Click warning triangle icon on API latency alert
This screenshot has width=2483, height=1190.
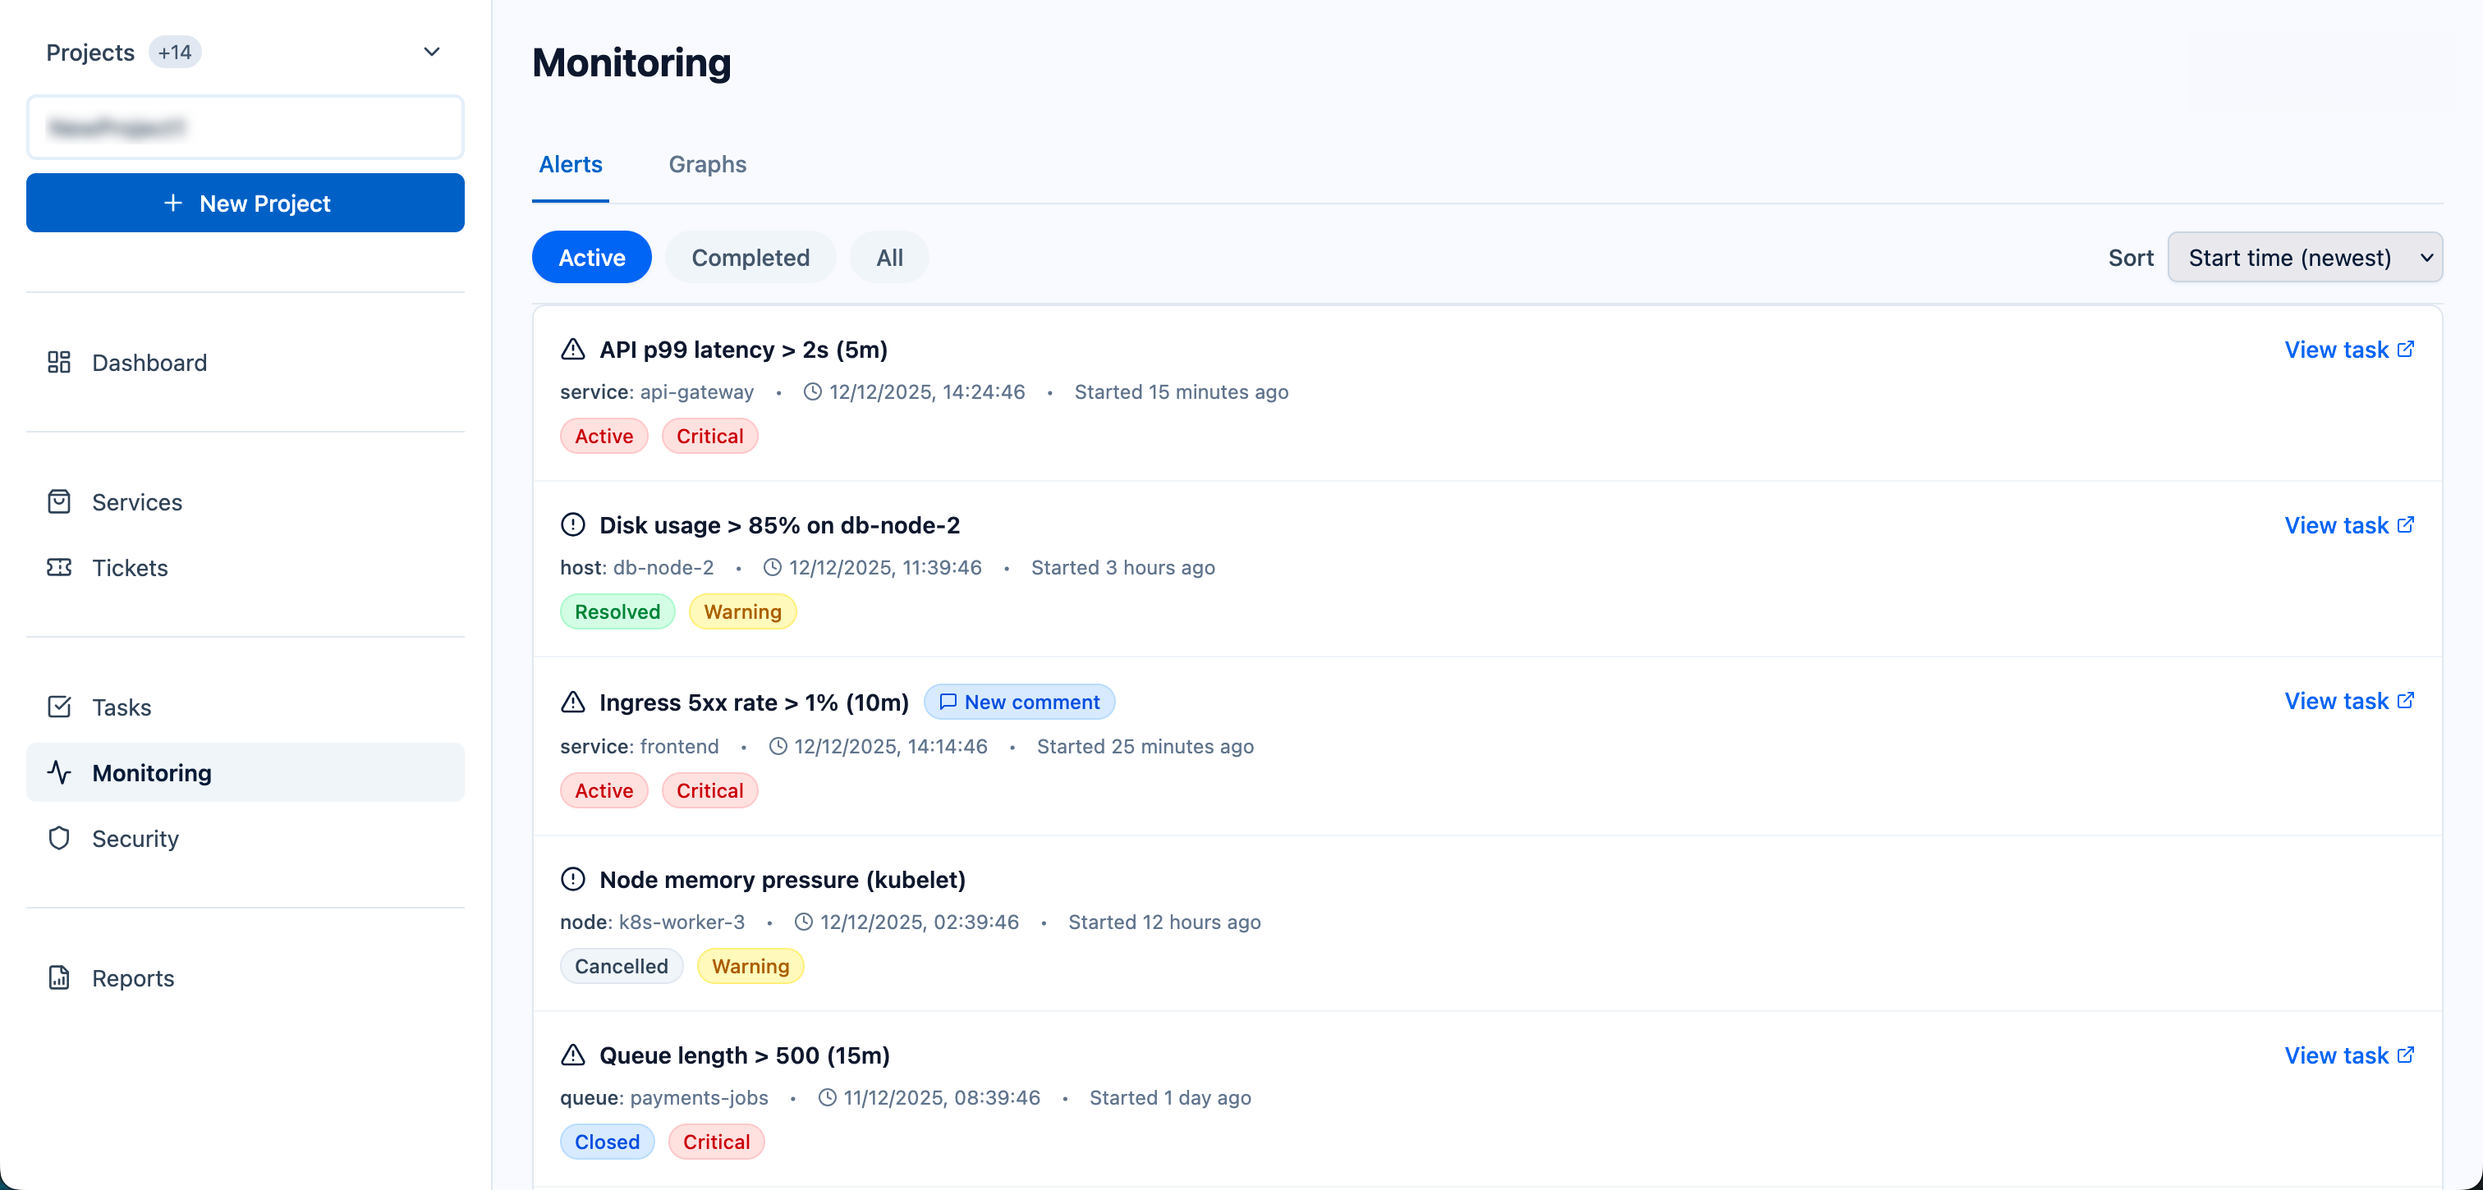572,350
